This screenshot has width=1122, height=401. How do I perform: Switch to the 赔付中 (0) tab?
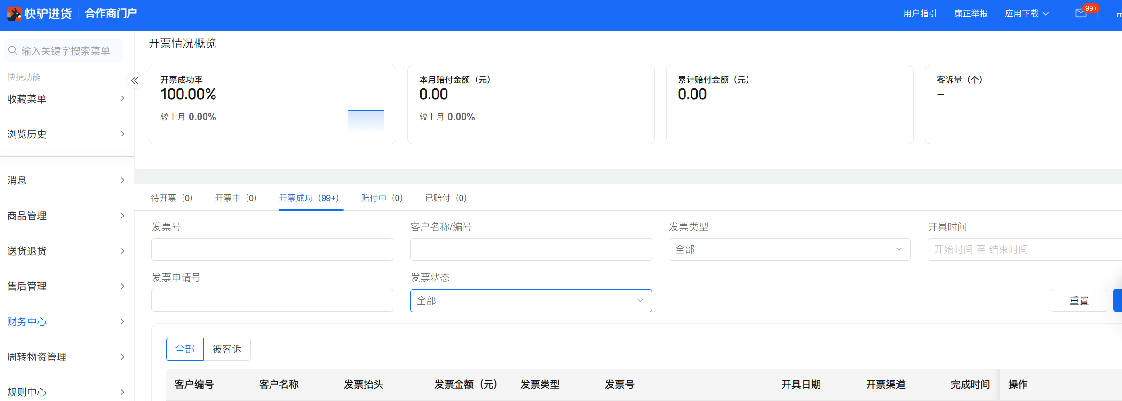382,198
